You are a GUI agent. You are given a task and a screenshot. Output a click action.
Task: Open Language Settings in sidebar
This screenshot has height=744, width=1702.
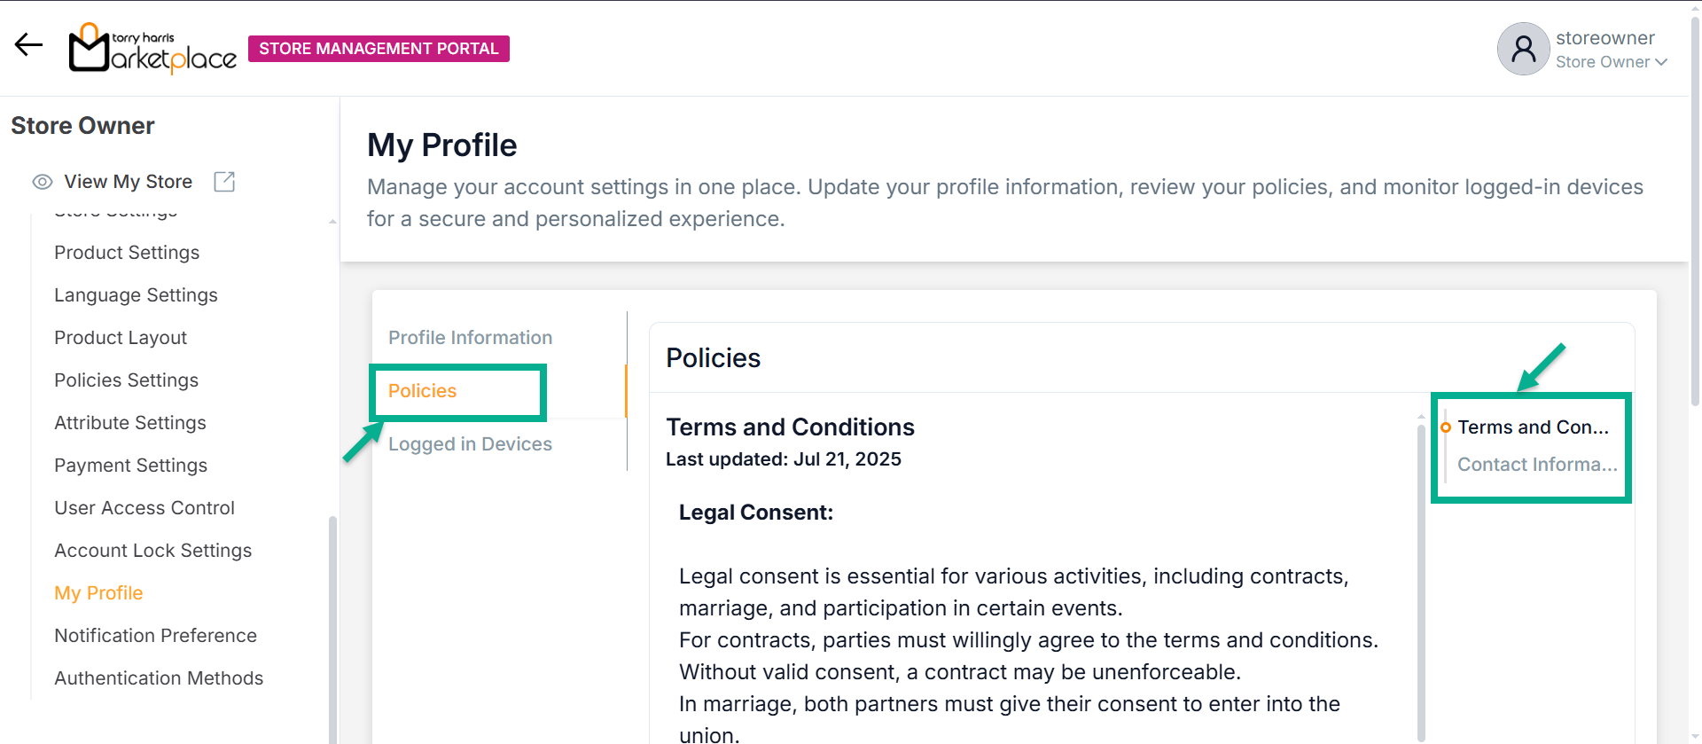(136, 295)
